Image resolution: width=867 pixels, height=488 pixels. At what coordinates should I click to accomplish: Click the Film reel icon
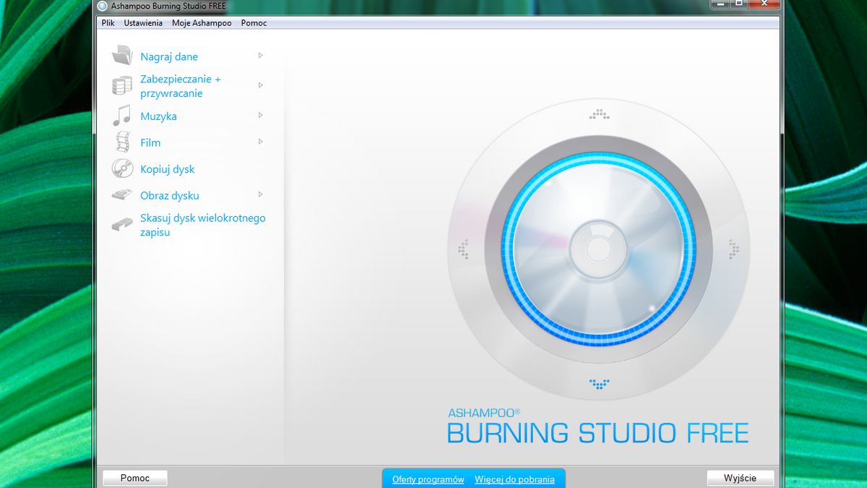coord(122,142)
